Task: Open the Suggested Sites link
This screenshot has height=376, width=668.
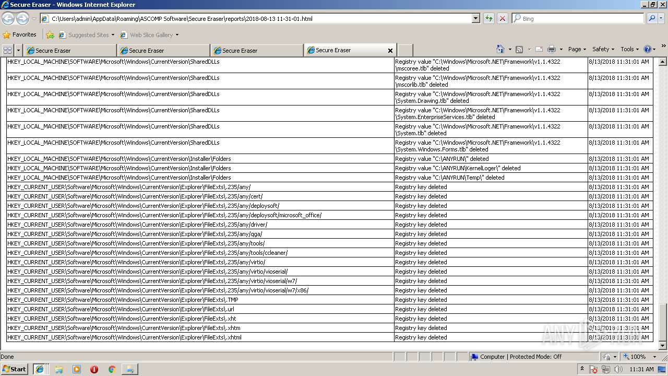Action: click(86, 35)
